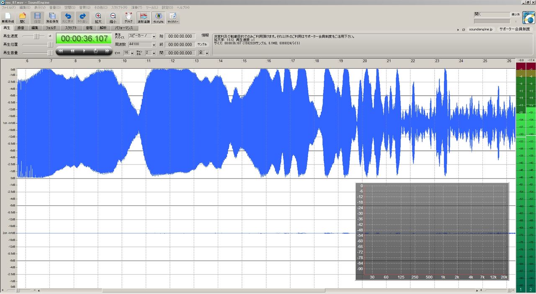The height and width of the screenshot is (294, 536).
Task: Click the refresh icon beside soundengine.jp
Action: [x=464, y=30]
